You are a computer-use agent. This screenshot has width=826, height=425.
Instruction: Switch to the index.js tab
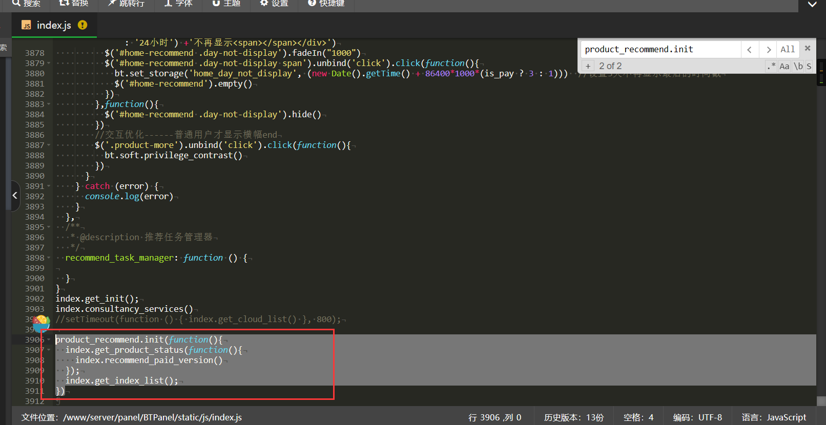pyautogui.click(x=54, y=25)
